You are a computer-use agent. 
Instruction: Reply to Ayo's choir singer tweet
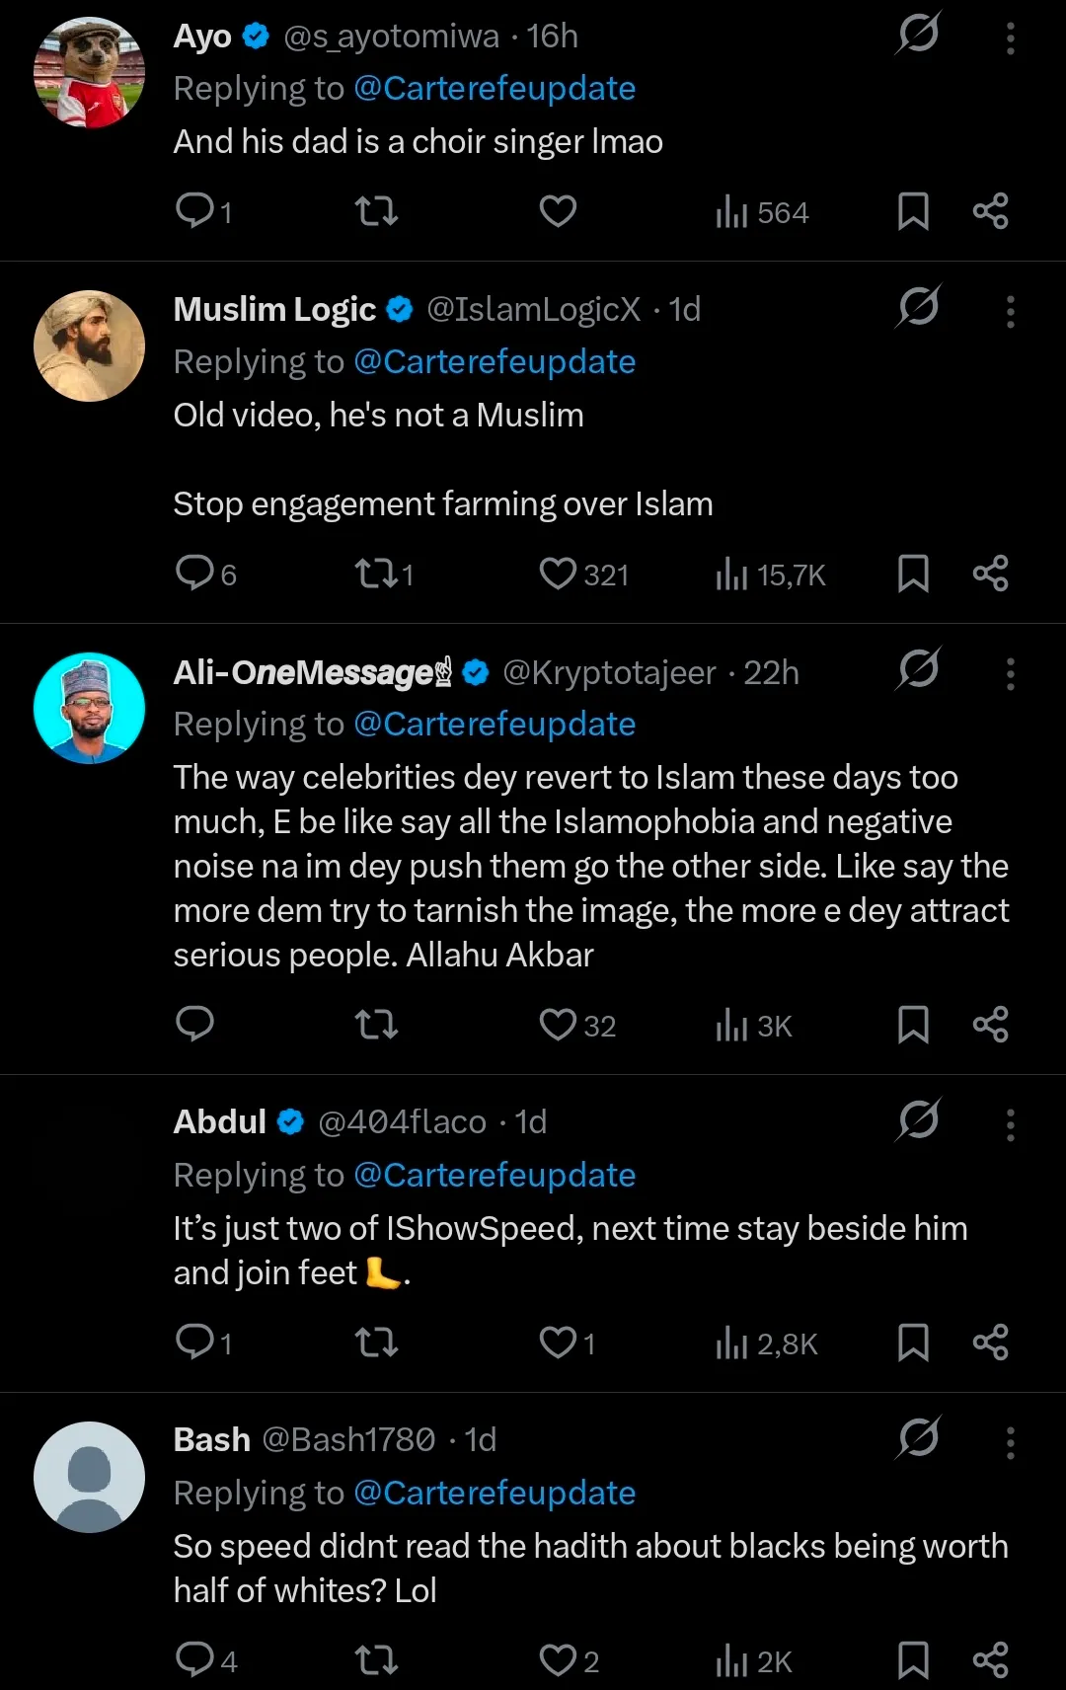pyautogui.click(x=195, y=210)
